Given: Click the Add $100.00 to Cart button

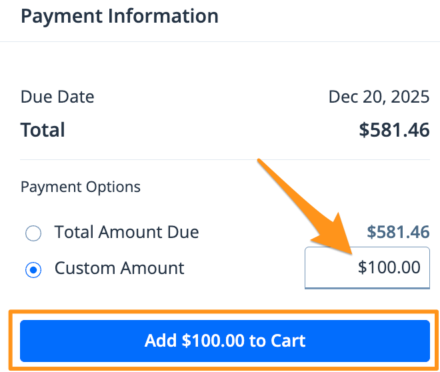Looking at the screenshot, I should click(225, 341).
